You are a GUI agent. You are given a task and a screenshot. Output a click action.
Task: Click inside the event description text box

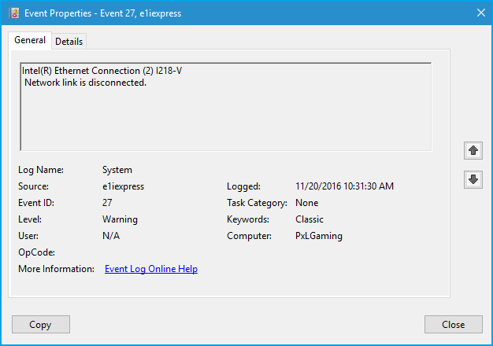pyautogui.click(x=225, y=118)
